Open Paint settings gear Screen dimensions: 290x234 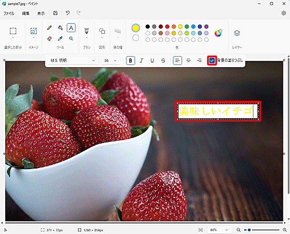pos(284,13)
